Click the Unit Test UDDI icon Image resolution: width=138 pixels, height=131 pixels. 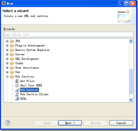click(17, 85)
